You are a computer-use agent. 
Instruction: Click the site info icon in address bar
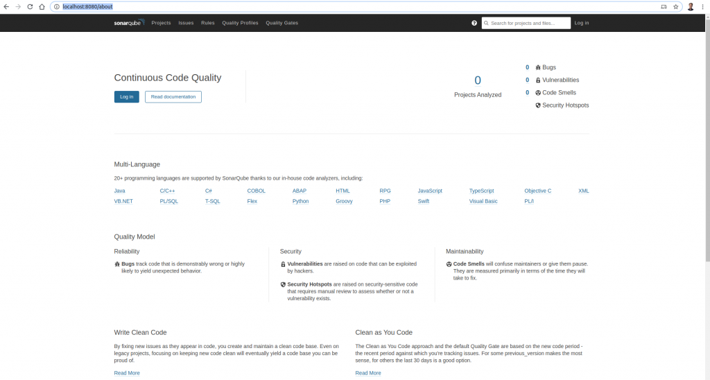[x=57, y=7]
